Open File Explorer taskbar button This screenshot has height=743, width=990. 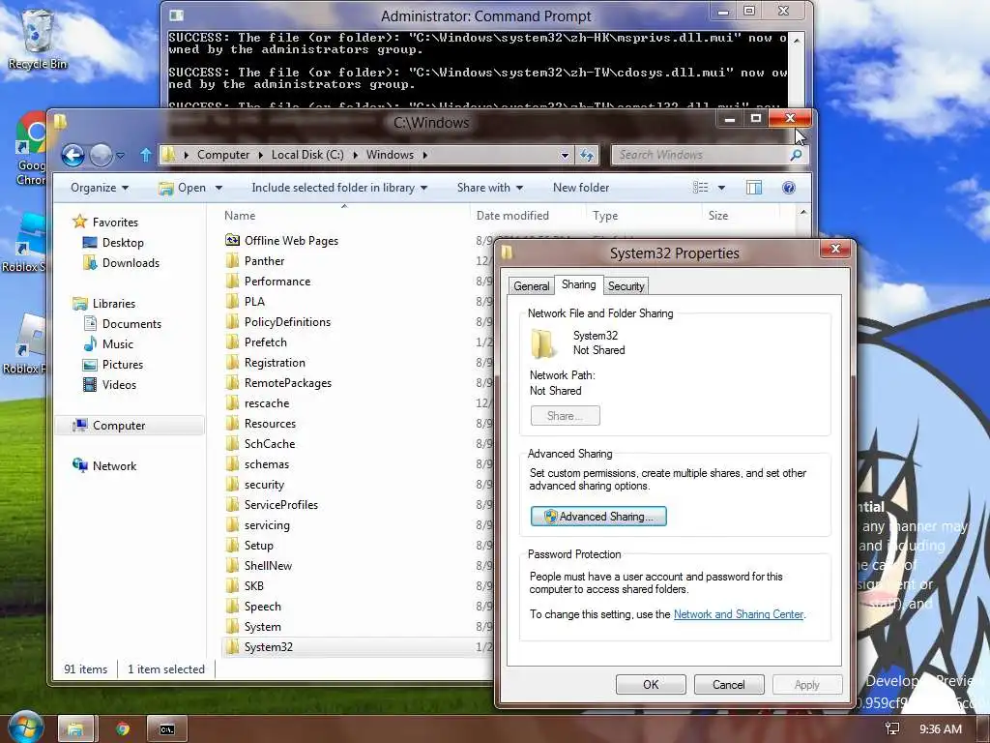(x=75, y=729)
